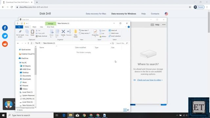Click Select none in ribbon
Image resolution: width=210 pixels, height=118 pixels.
point(114,33)
